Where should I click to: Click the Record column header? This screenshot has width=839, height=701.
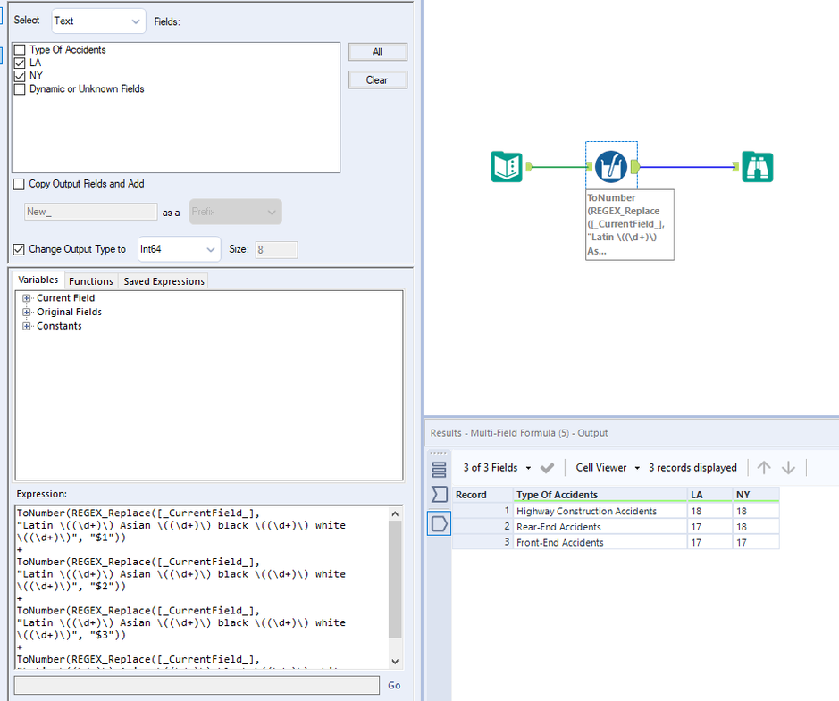coord(482,495)
